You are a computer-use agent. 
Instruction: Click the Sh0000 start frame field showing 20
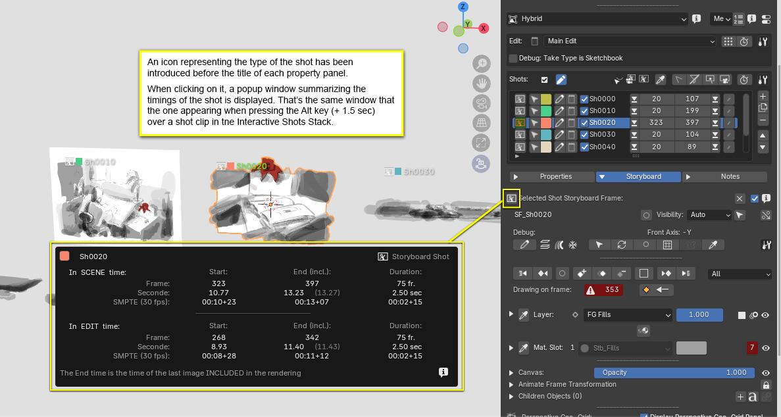click(x=656, y=99)
